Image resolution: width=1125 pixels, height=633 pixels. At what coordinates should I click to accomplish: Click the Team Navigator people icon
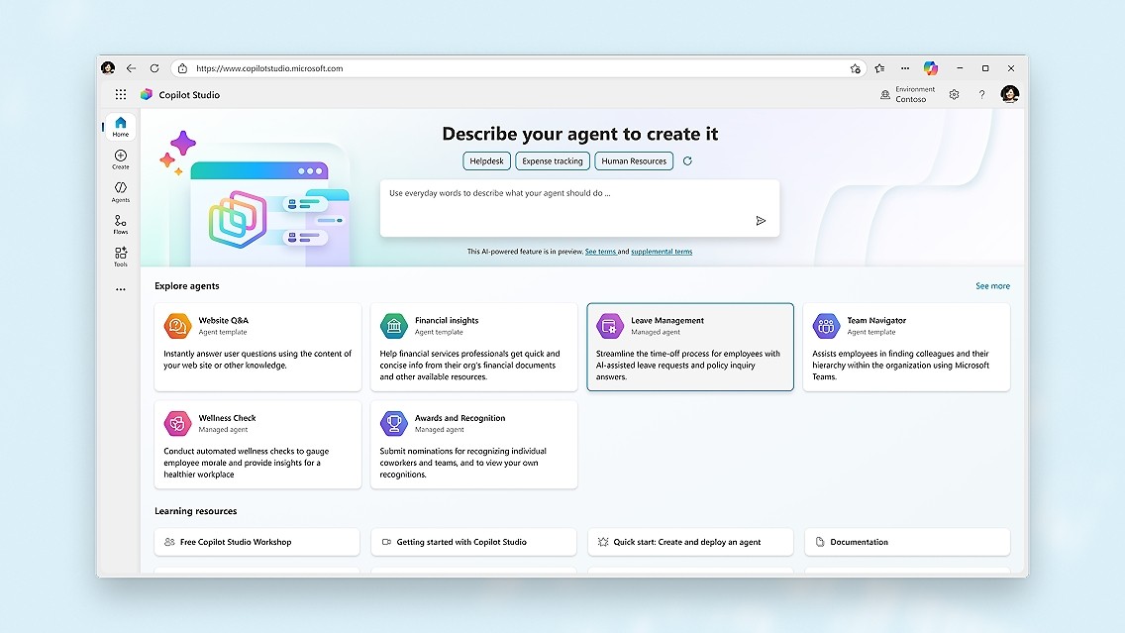click(x=826, y=326)
